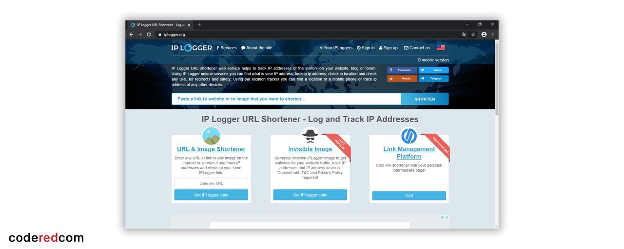This screenshot has height=249, width=624.
Task: Open a new browser tab with plus
Action: tap(199, 25)
